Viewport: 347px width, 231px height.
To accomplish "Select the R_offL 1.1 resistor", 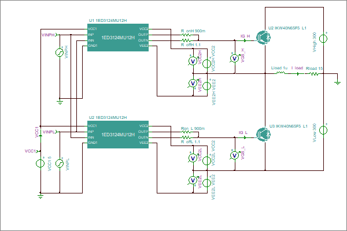I will click(186, 137).
